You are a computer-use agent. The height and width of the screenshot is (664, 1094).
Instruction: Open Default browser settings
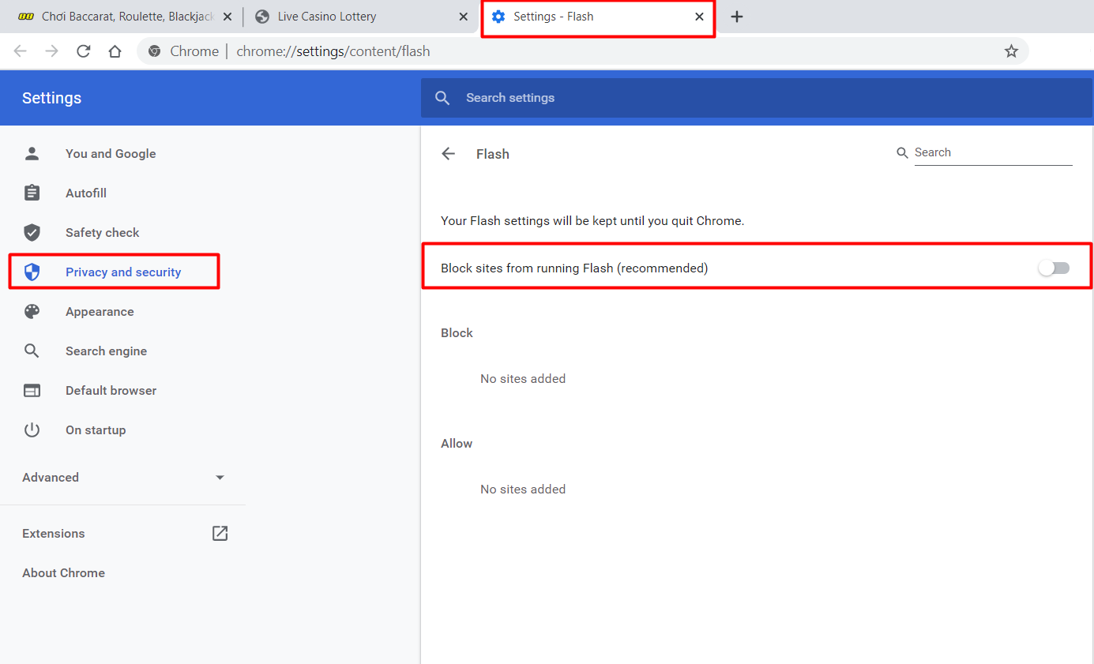coord(111,391)
